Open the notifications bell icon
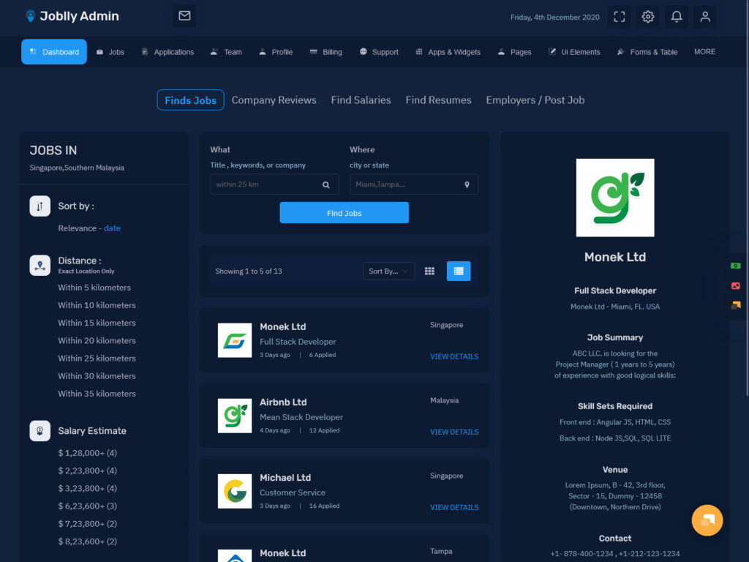 tap(677, 17)
